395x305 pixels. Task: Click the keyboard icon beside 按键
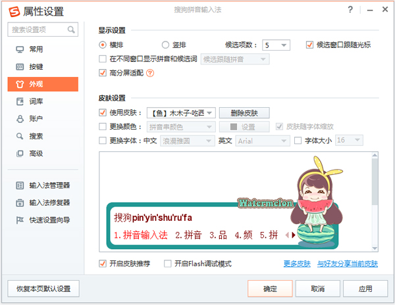(20, 66)
